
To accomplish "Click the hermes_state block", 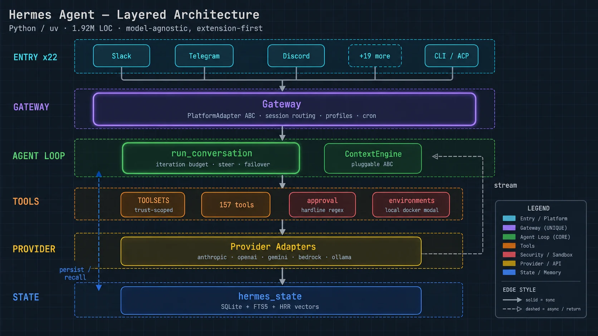I will 271,301.
